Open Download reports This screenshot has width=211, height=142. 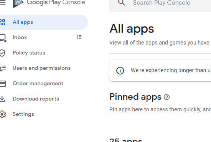(x=36, y=99)
